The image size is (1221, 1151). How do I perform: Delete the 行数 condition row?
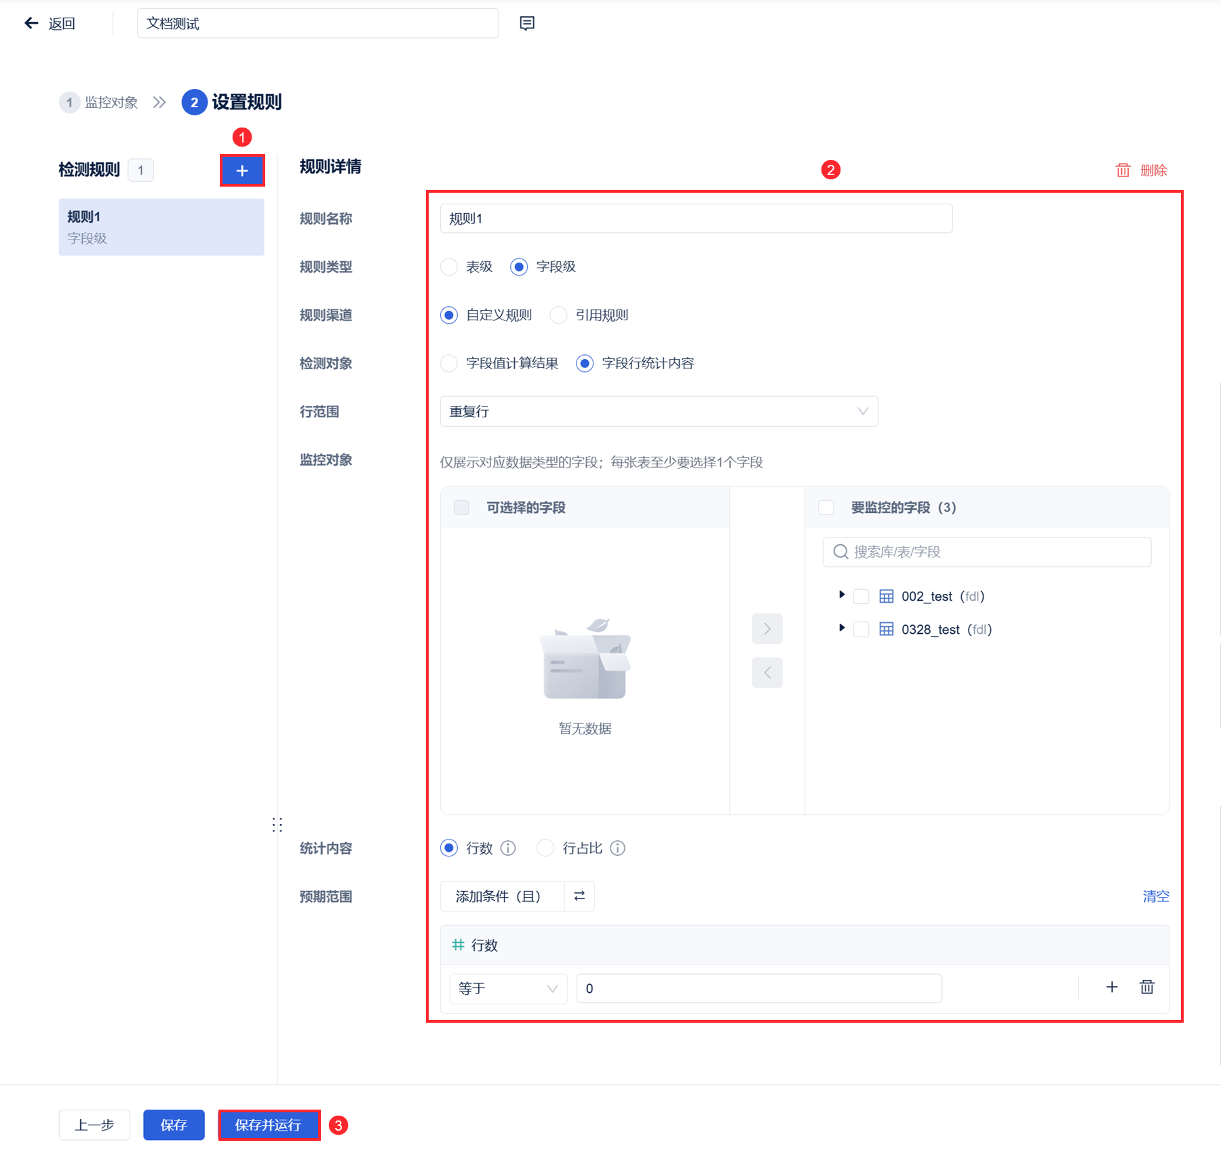coord(1147,987)
